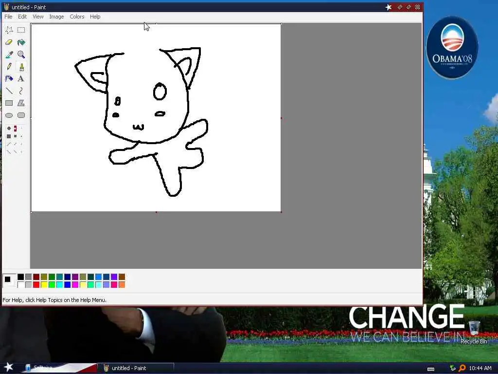Select the Polygon shape tool
The width and height of the screenshot is (498, 374).
tap(21, 103)
